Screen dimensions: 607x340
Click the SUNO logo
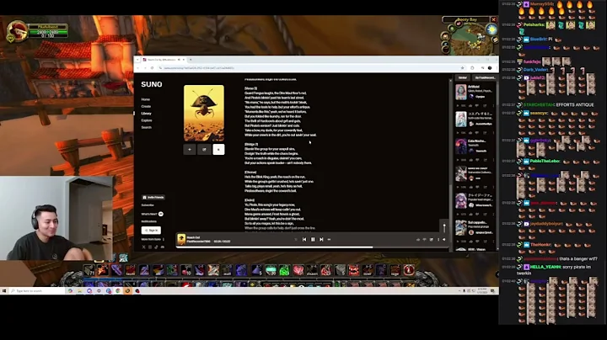tap(152, 84)
